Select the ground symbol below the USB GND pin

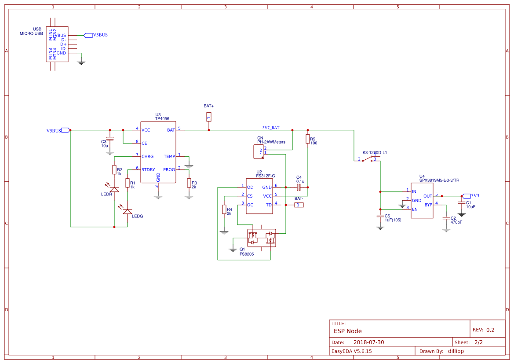click(x=81, y=63)
